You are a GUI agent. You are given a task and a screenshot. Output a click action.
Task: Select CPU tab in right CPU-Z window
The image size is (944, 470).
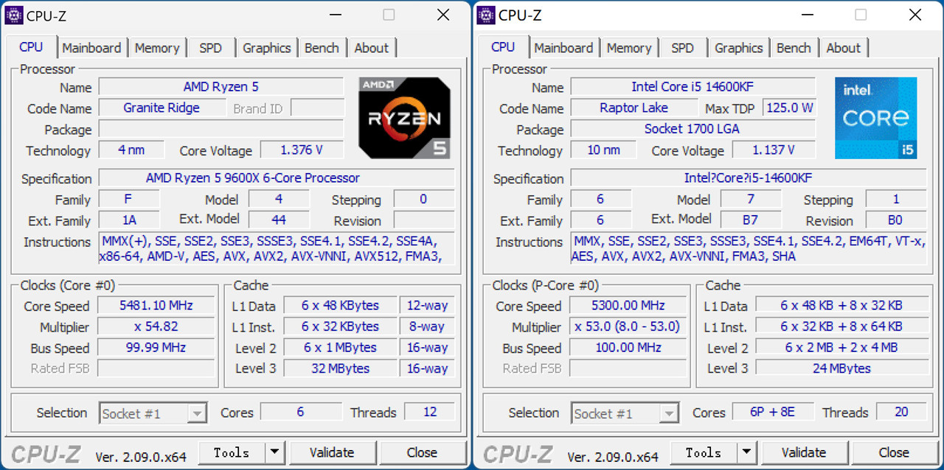coord(503,46)
